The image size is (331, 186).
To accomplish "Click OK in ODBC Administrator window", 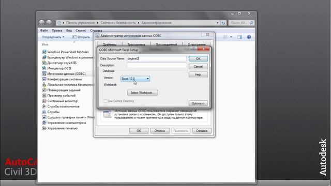I will [x=139, y=131].
